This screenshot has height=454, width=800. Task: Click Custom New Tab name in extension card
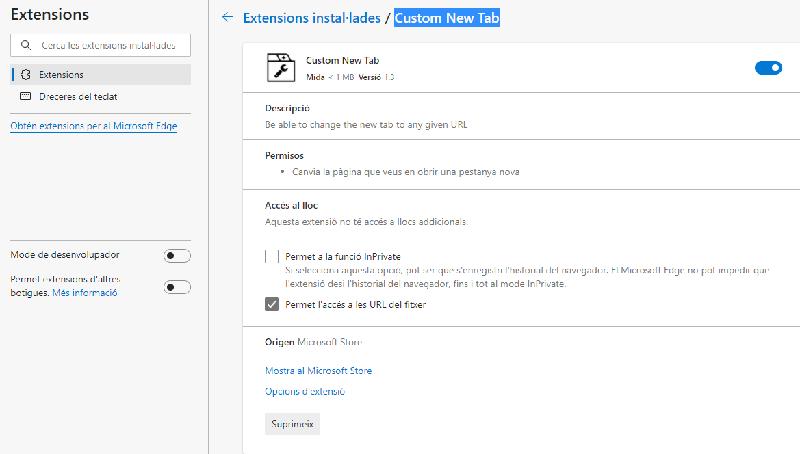click(342, 60)
